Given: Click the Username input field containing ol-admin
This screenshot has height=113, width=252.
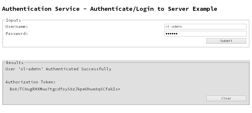Looking at the screenshot, I should click(205, 27).
